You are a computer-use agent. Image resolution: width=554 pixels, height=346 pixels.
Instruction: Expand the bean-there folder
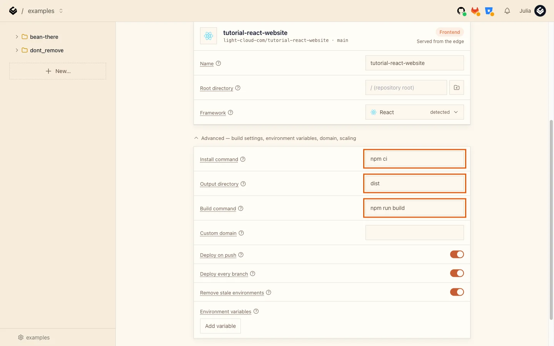(17, 37)
